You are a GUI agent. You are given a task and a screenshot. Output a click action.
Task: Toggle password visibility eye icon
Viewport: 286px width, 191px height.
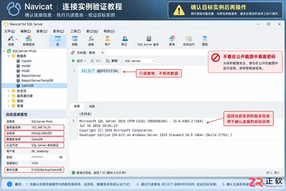pyautogui.click(x=61, y=157)
